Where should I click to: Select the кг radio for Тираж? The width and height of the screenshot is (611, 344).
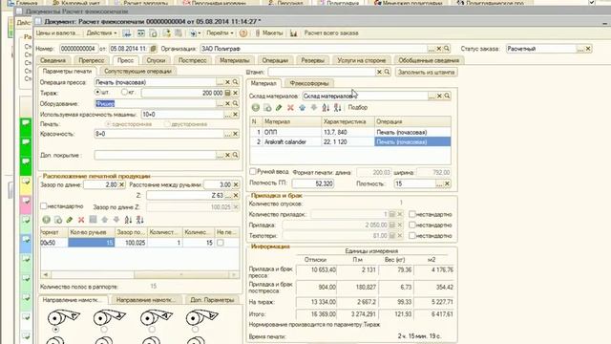pyautogui.click(x=124, y=93)
